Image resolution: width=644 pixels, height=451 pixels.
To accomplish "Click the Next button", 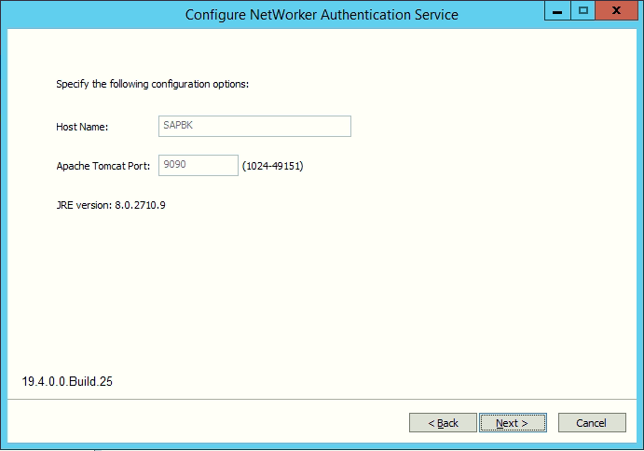I will point(512,423).
